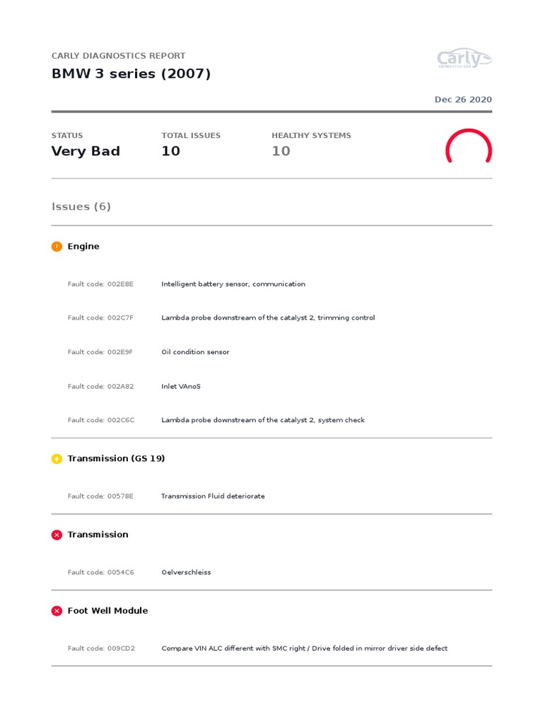Select the Foot Well Module heading

pyautogui.click(x=108, y=610)
